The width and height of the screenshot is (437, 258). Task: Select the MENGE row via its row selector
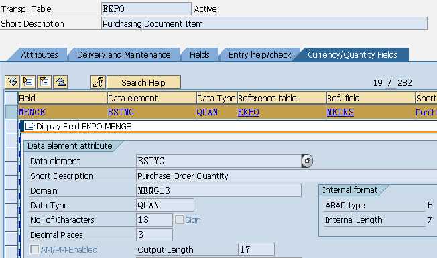11,113
